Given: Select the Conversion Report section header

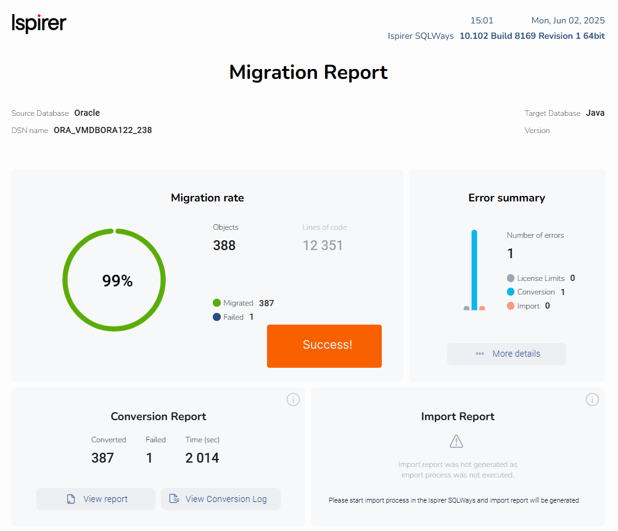Looking at the screenshot, I should click(158, 416).
